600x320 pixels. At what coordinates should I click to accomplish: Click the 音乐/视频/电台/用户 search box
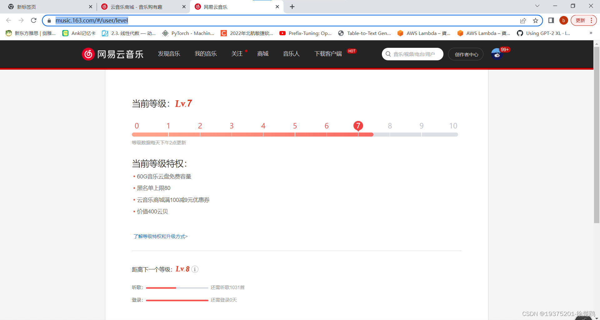(412, 54)
